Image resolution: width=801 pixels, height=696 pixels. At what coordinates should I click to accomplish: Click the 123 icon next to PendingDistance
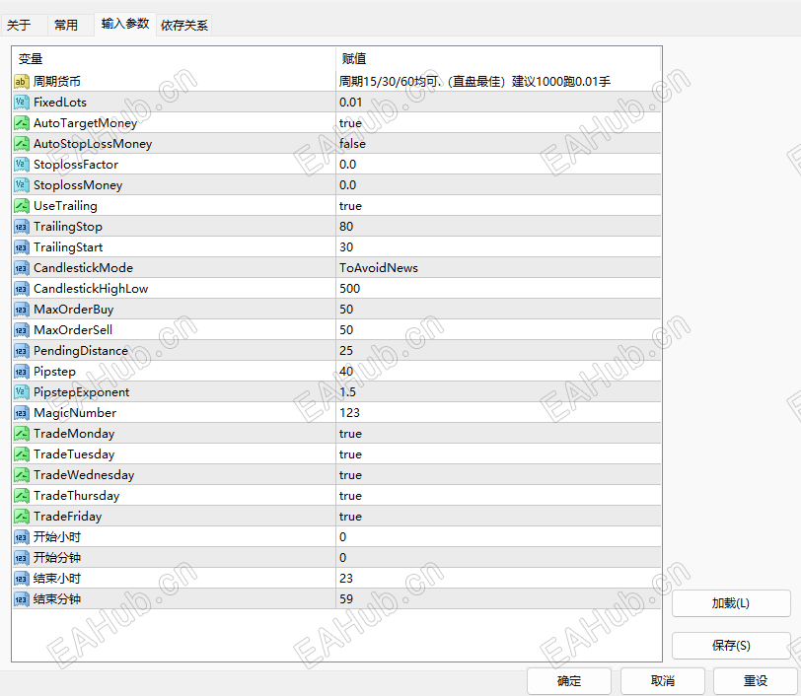21,350
